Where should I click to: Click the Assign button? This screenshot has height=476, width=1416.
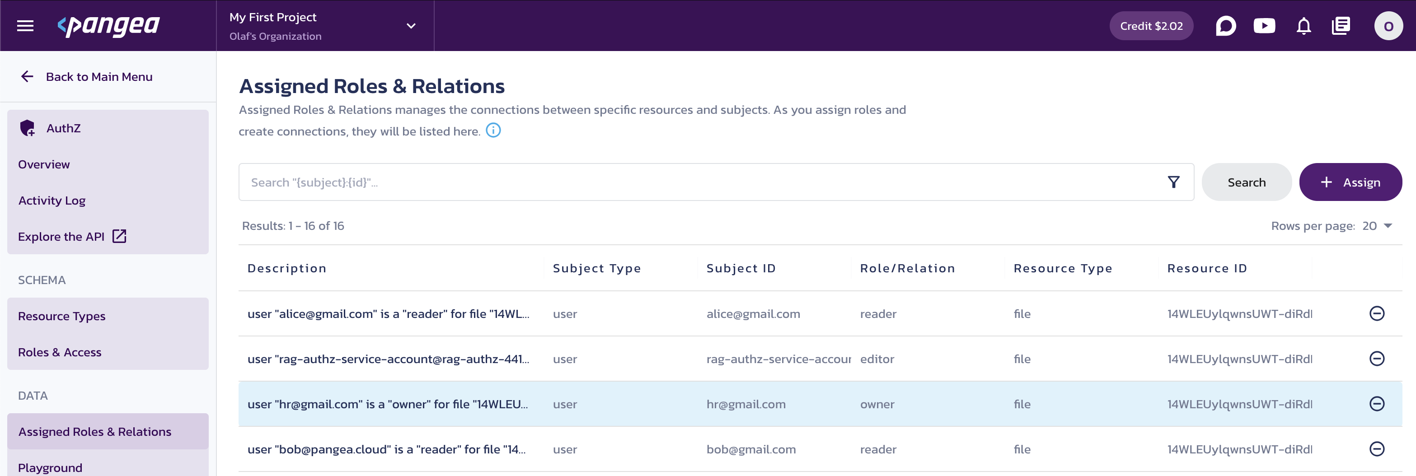click(1350, 182)
